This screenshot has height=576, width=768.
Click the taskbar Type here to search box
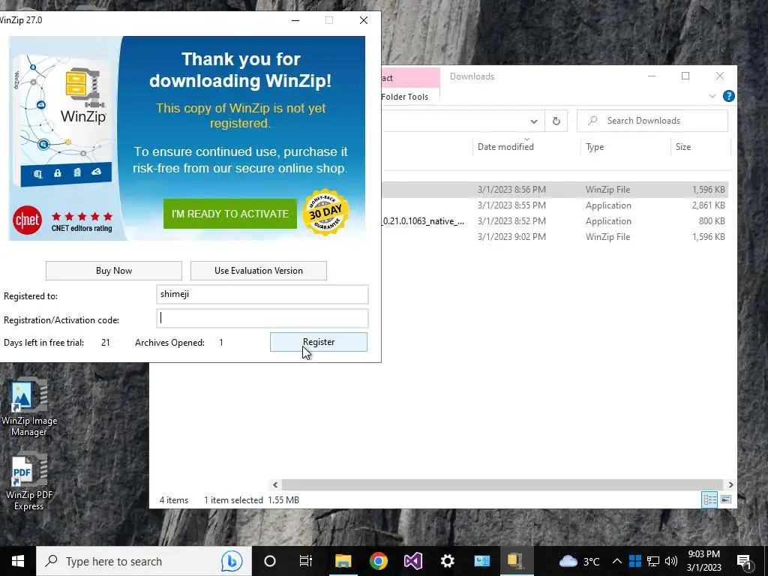[144, 561]
